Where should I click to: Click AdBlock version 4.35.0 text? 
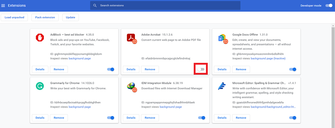(90, 34)
